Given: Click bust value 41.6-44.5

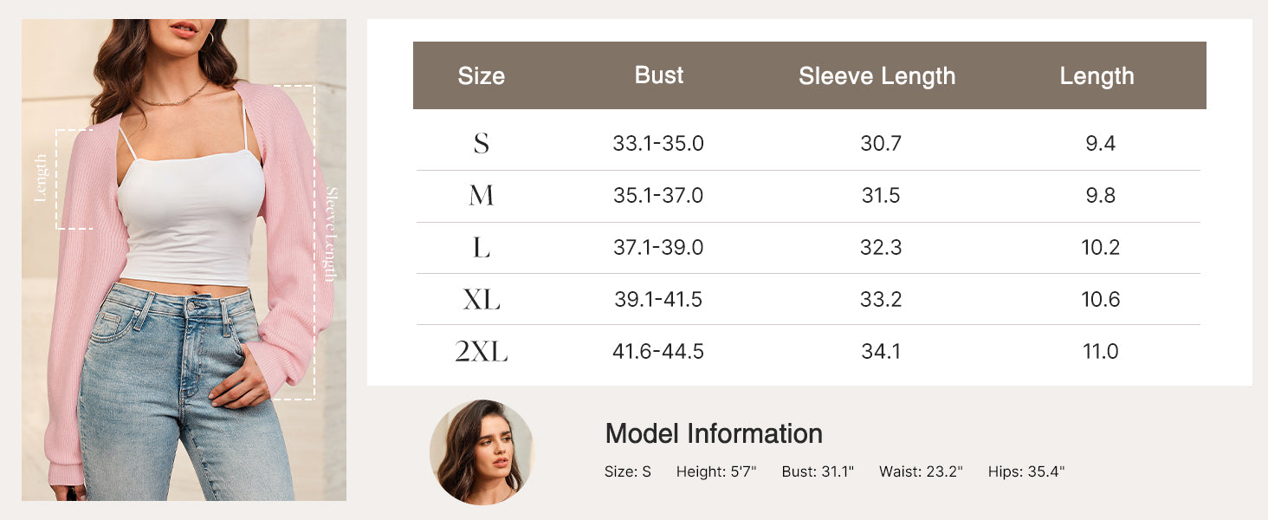Looking at the screenshot, I should pyautogui.click(x=658, y=351).
